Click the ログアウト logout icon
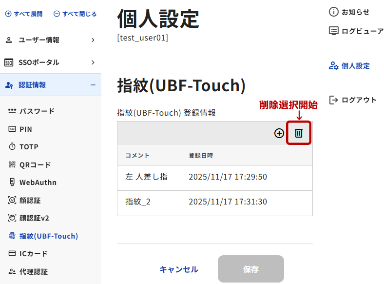 pyautogui.click(x=334, y=100)
